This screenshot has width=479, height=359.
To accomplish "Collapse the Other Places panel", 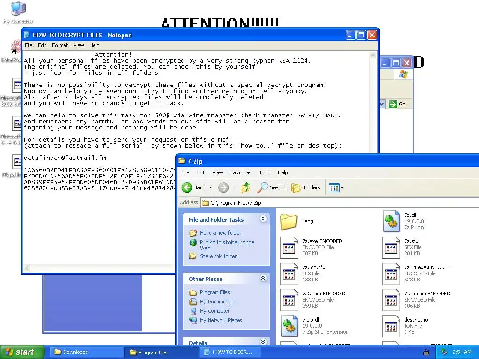I will (x=263, y=278).
